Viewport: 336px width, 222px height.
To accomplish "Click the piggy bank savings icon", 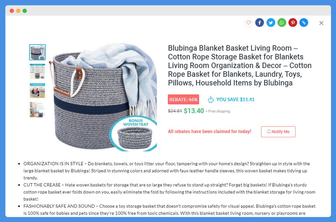I will click(211, 100).
